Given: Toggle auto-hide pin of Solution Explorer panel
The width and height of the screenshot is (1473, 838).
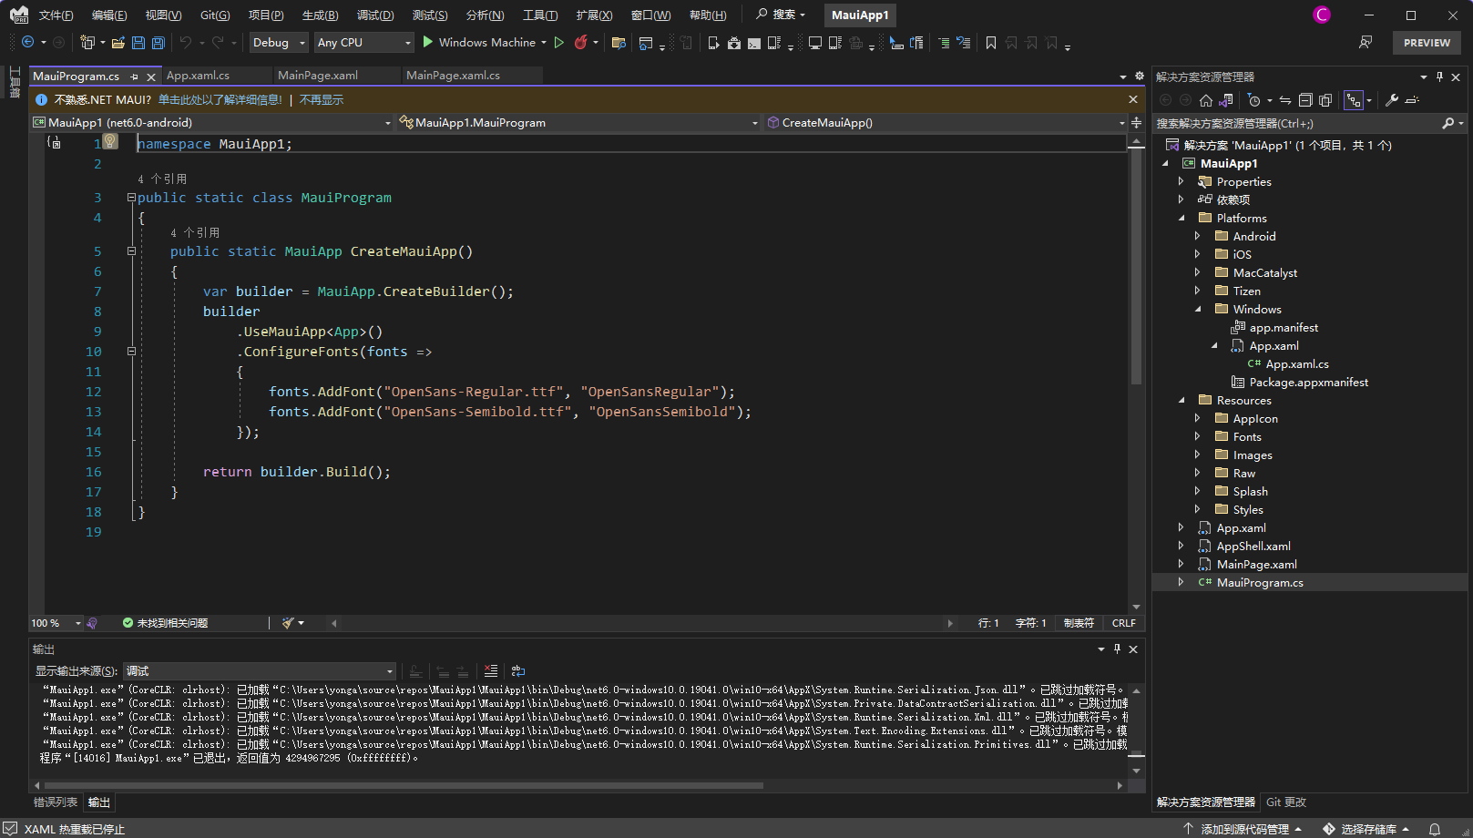Looking at the screenshot, I should coord(1439,77).
